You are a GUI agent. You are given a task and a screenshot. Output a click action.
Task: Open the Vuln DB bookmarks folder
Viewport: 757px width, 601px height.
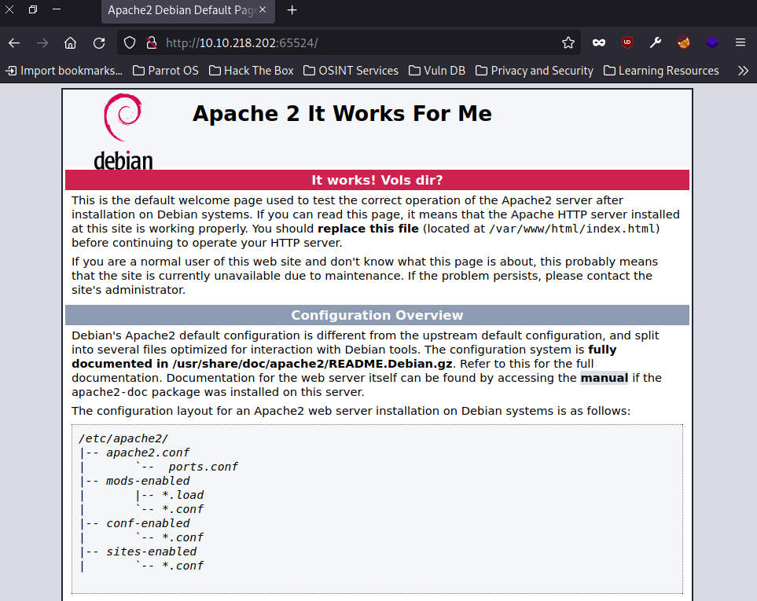coord(436,71)
